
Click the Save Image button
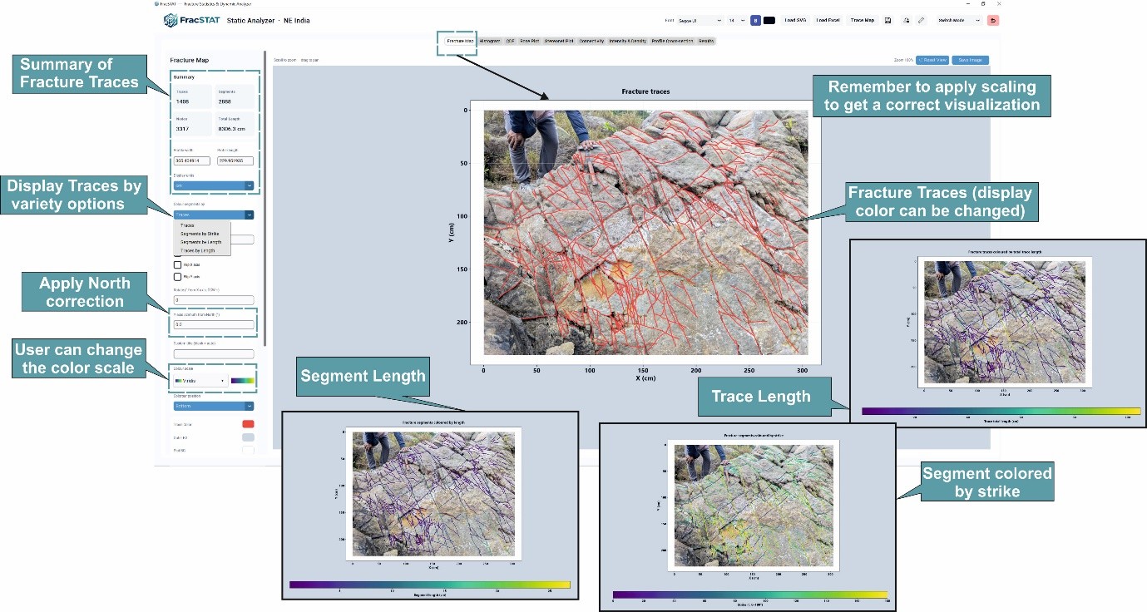coord(971,60)
